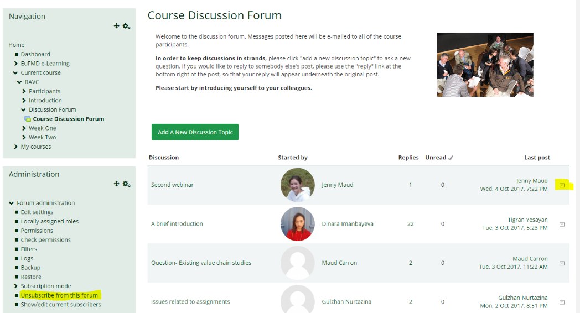580x313 pixels.
Task: Open the Course Discussion Forum navigation link
Action: tap(69, 119)
